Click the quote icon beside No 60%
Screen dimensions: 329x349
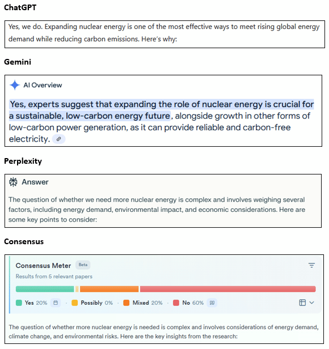(212, 303)
